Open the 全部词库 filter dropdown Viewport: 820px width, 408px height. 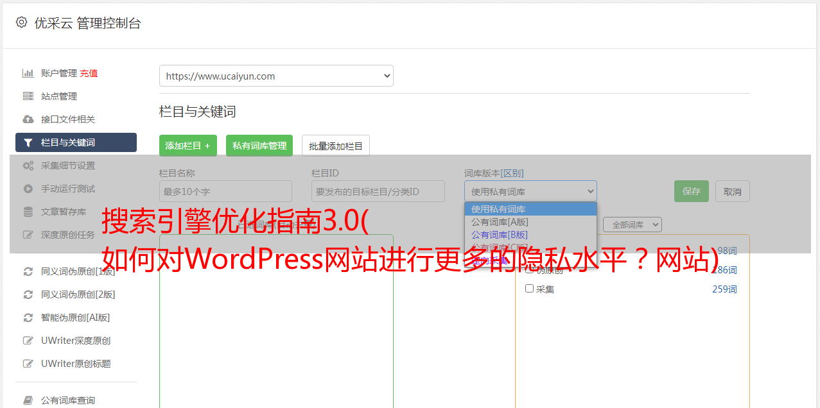[x=632, y=225]
